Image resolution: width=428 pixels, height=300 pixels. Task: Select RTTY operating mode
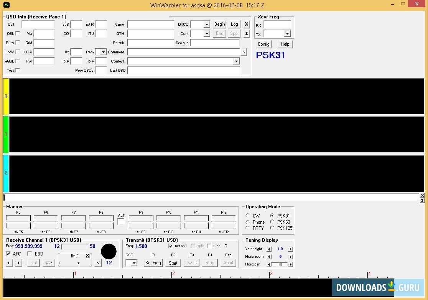[248, 228]
